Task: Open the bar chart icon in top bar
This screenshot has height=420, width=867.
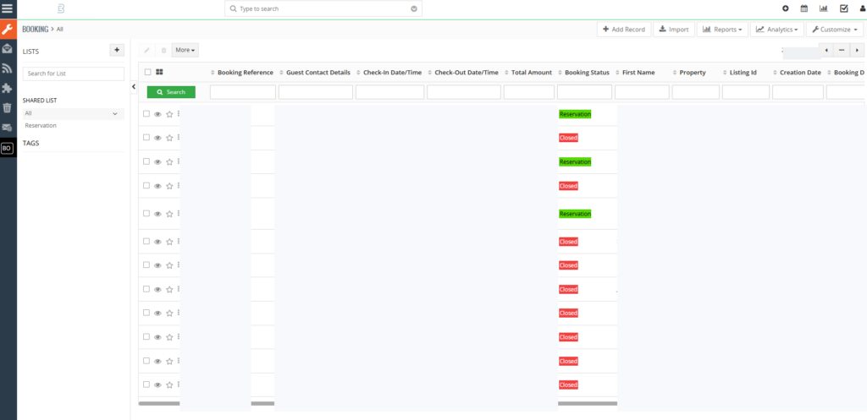Action: (x=823, y=8)
